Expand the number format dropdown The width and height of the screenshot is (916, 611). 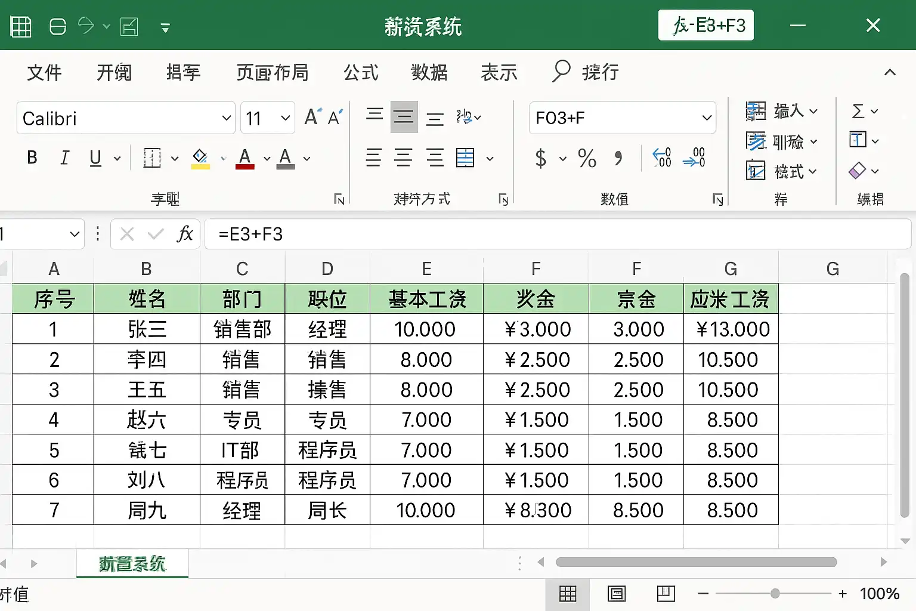click(707, 118)
